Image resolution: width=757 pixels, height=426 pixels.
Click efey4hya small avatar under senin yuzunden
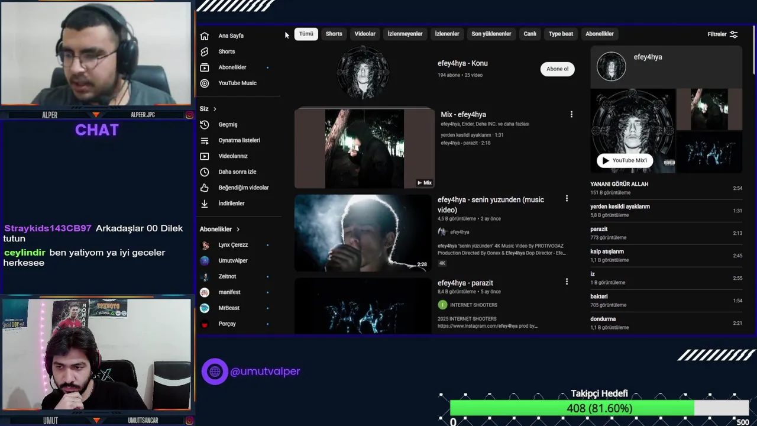tap(442, 232)
